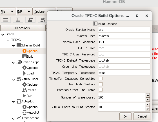
Task: Click the virtual users toolbar icon
Action: click(43, 20)
